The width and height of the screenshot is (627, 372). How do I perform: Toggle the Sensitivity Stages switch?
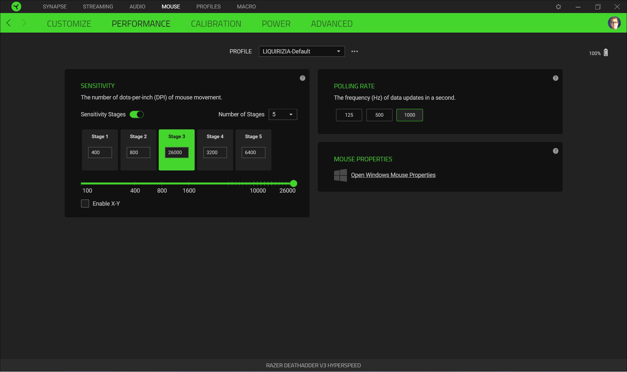[137, 115]
